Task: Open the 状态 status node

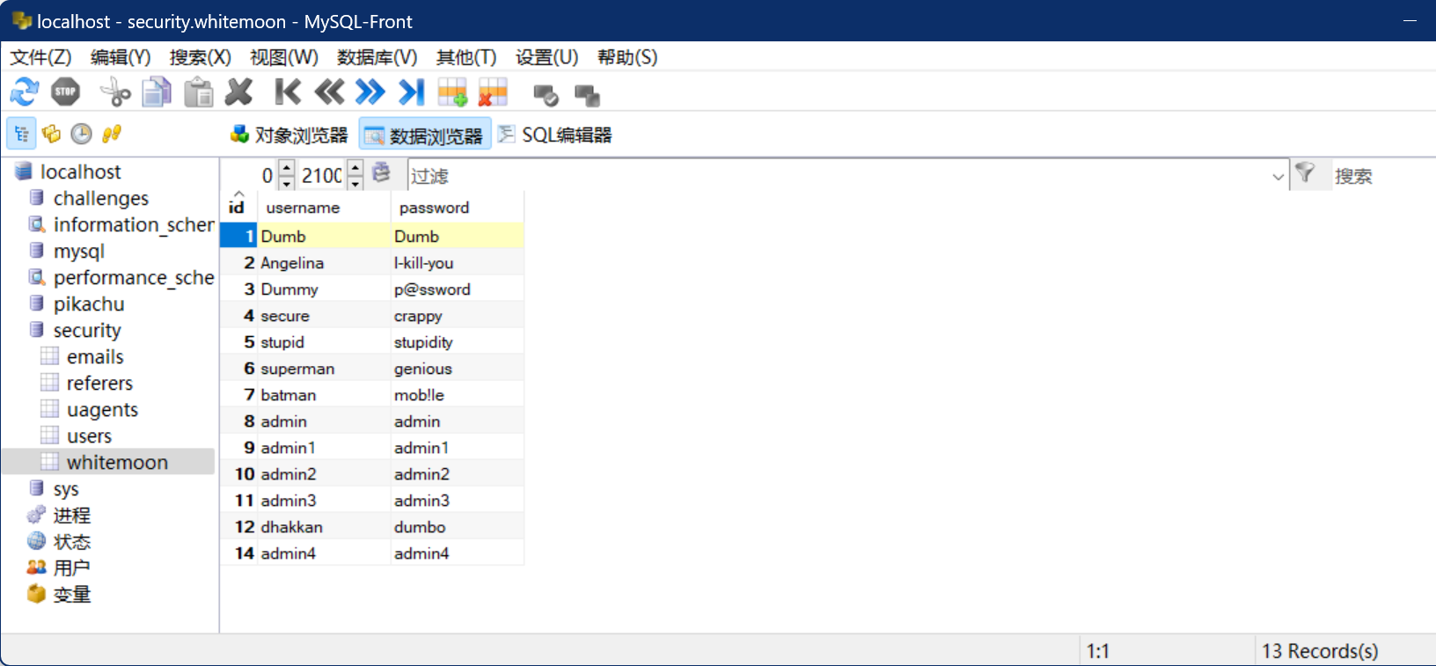Action: click(59, 541)
